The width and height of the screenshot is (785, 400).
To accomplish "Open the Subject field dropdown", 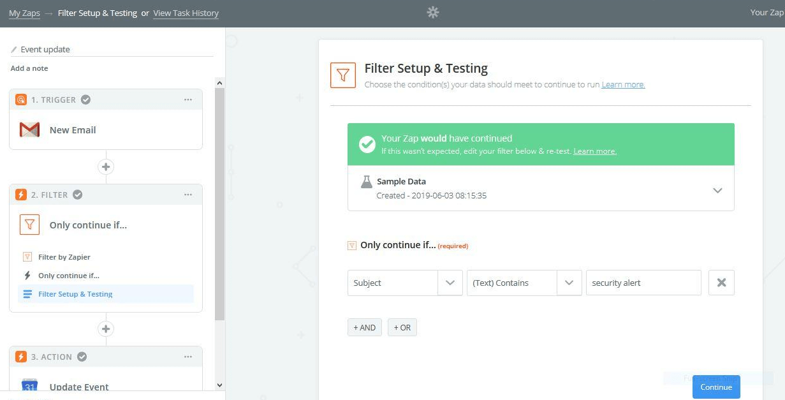I will 450,283.
